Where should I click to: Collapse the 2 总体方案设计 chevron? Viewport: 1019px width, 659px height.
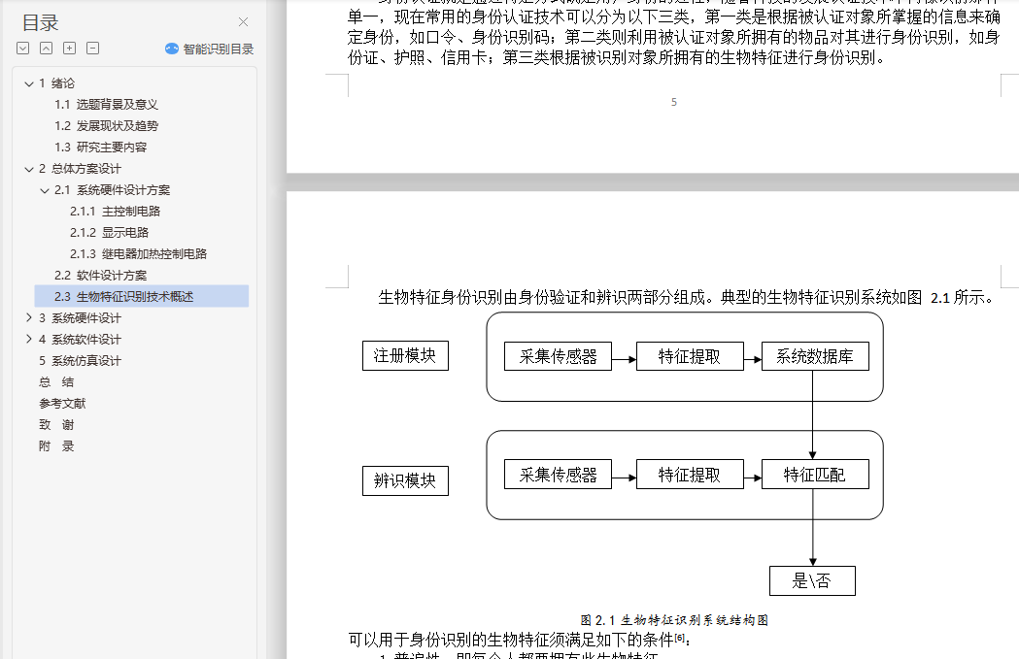(x=28, y=169)
